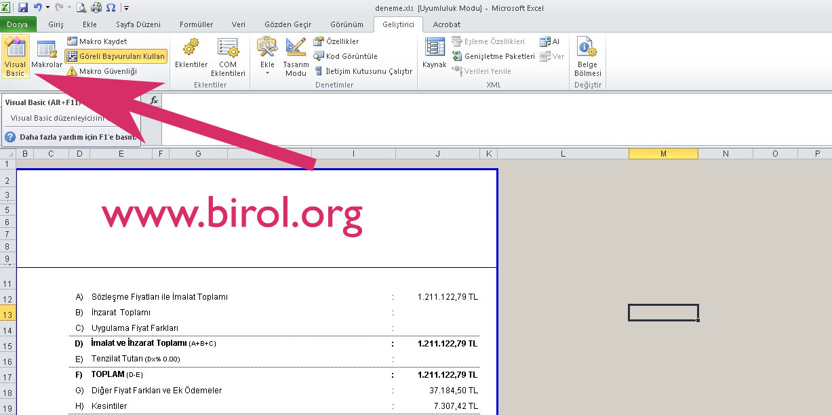This screenshot has width=832, height=415.
Task: Open Belge Bölmesi document panel
Action: pos(587,57)
